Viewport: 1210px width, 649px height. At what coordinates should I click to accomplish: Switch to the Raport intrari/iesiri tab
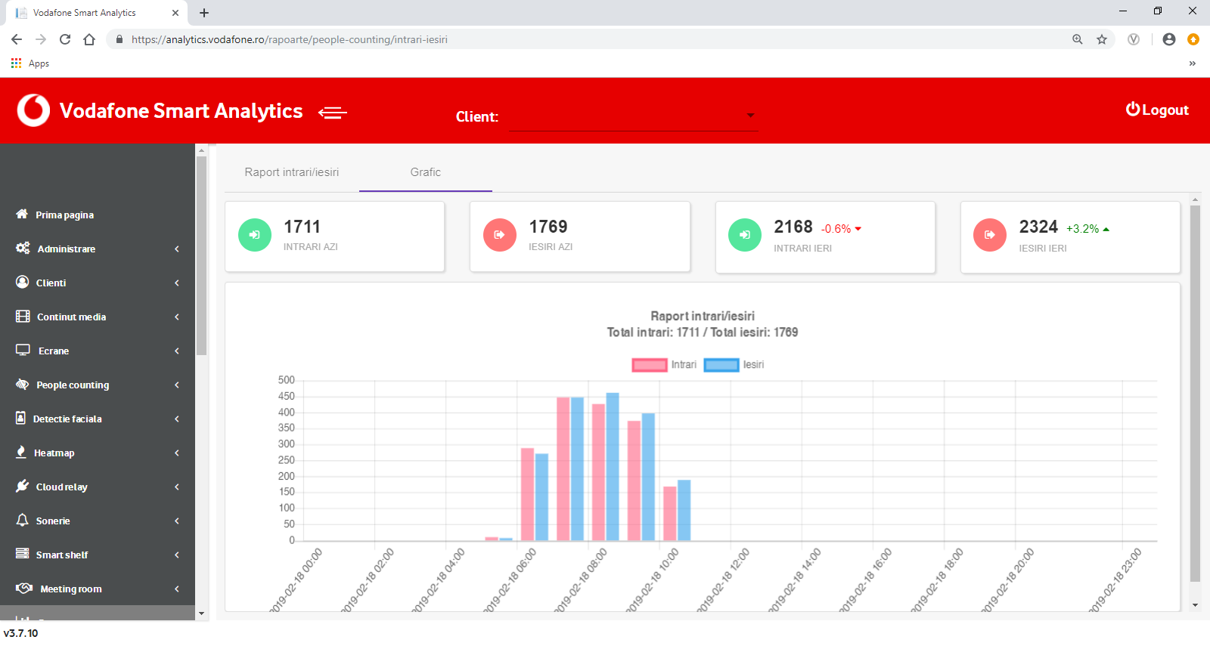[292, 172]
